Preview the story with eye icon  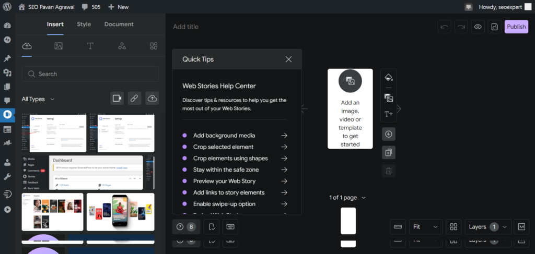[478, 27]
